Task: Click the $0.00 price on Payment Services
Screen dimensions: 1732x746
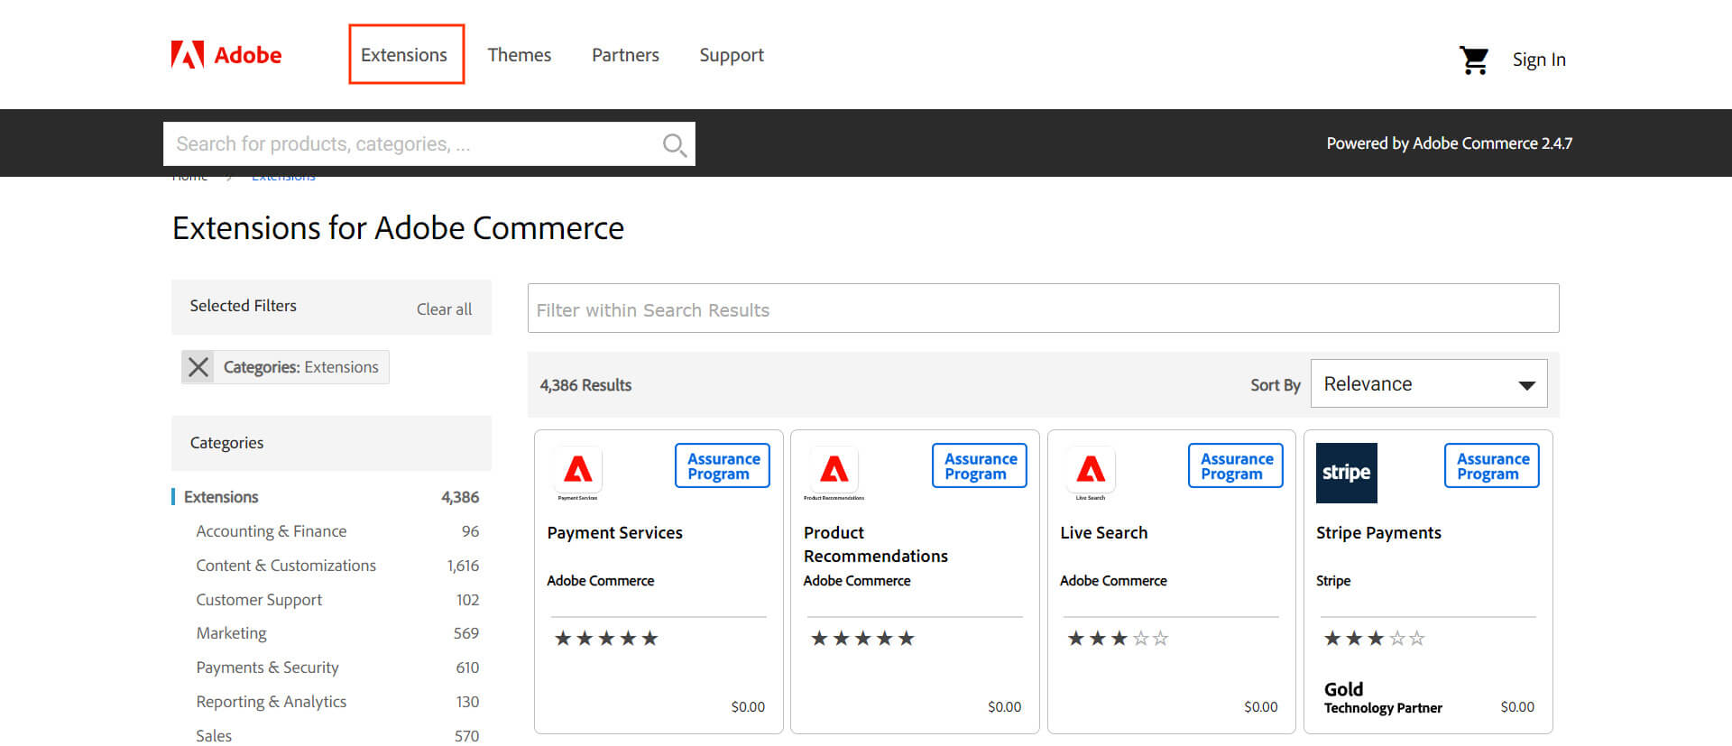Action: click(x=748, y=707)
